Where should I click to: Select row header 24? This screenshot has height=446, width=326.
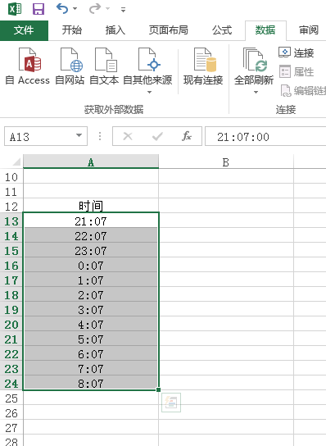[x=11, y=384]
